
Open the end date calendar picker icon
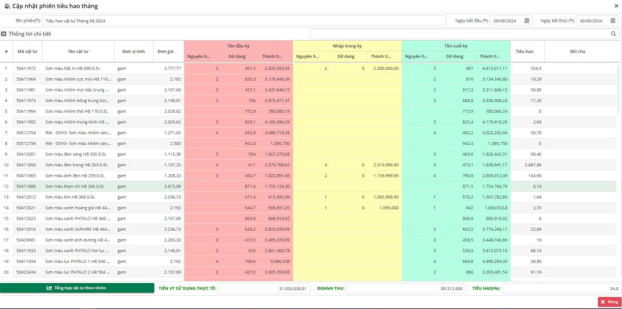pos(612,21)
